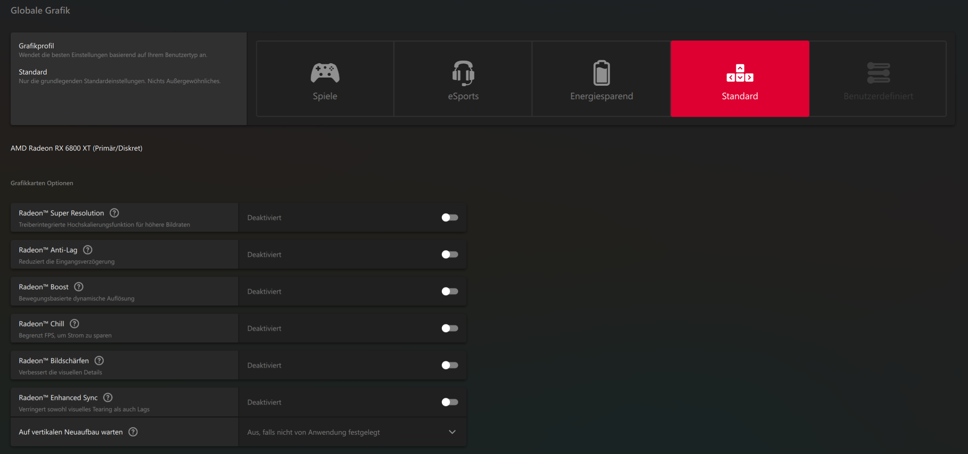Click help icon beside Radeon Boost
The height and width of the screenshot is (454, 968).
point(79,287)
